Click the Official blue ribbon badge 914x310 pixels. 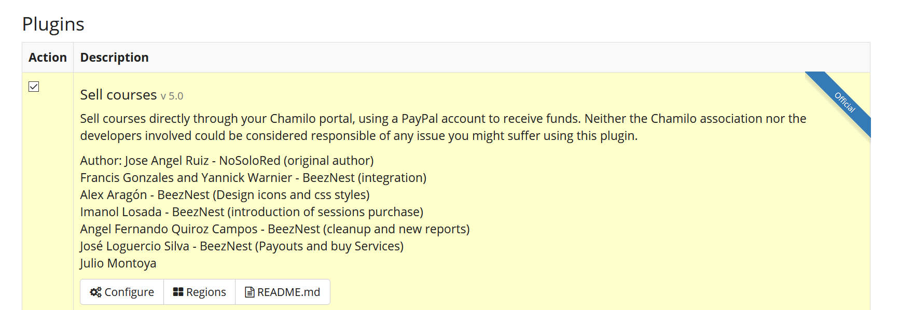843,103
